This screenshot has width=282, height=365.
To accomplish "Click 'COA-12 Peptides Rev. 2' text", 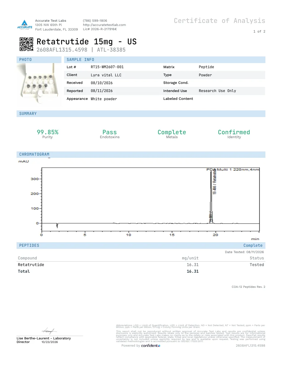I will [x=249, y=287].
